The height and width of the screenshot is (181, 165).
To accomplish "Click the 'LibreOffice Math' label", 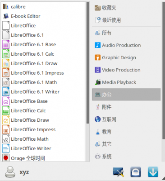I will (30, 139).
